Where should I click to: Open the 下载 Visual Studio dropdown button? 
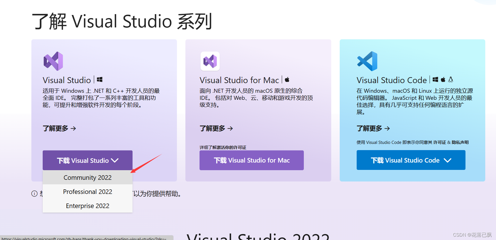(88, 160)
